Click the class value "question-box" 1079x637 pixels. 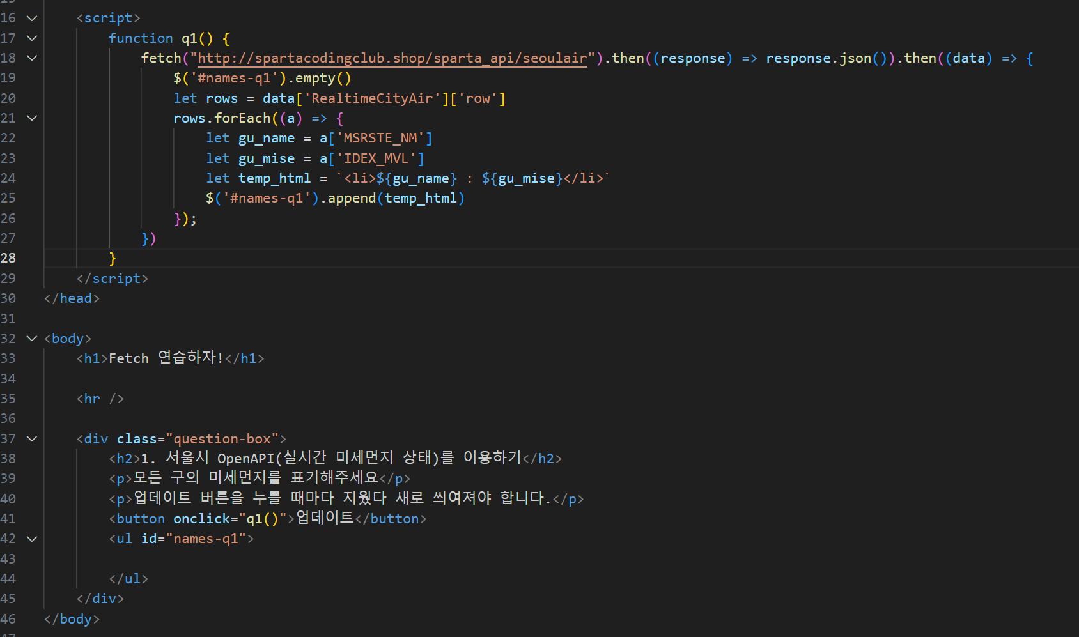[x=222, y=439]
